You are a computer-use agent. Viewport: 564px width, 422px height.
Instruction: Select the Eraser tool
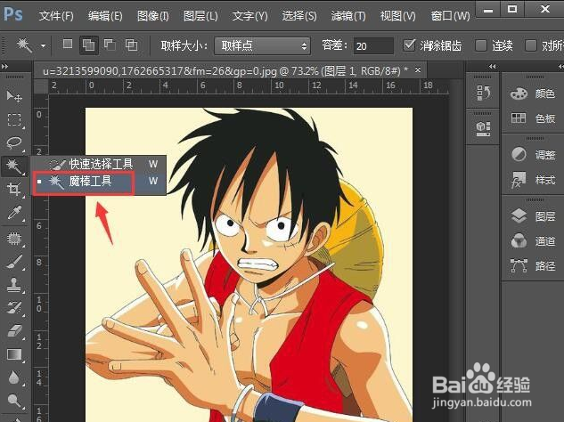coord(14,331)
